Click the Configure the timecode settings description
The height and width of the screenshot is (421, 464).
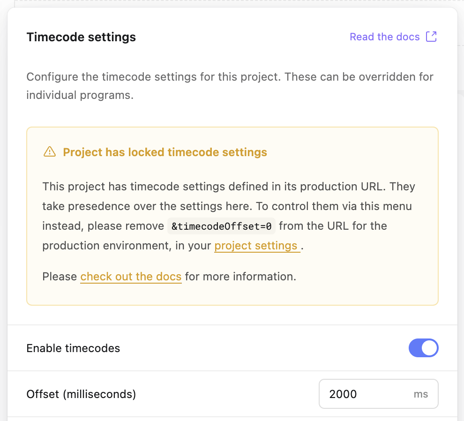click(230, 86)
